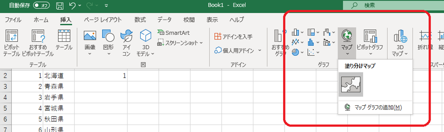
Task: Click cell containing 宮城県
Action: point(59,108)
